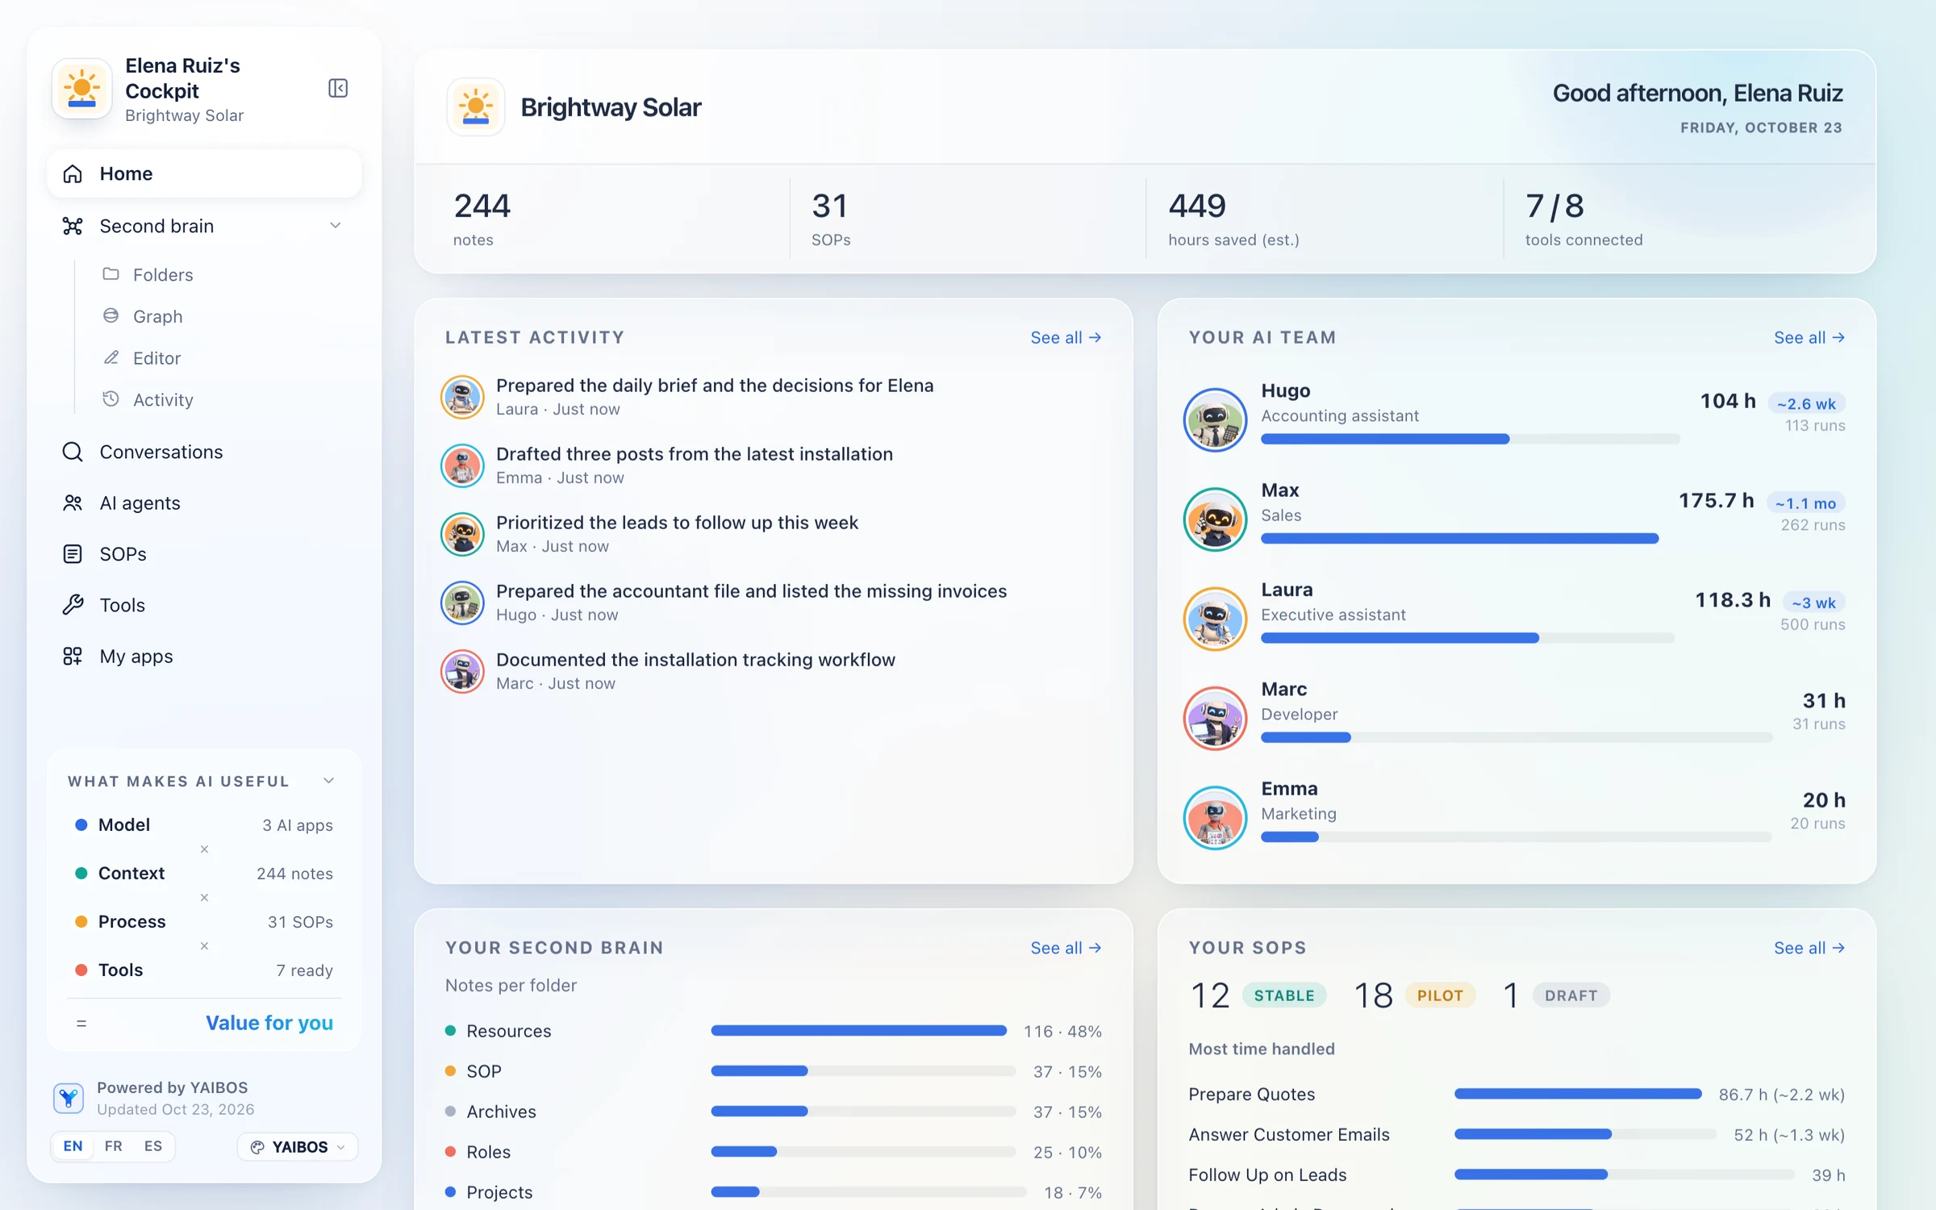Image resolution: width=1936 pixels, height=1210 pixels.
Task: Switch language to FR
Action: (x=114, y=1146)
